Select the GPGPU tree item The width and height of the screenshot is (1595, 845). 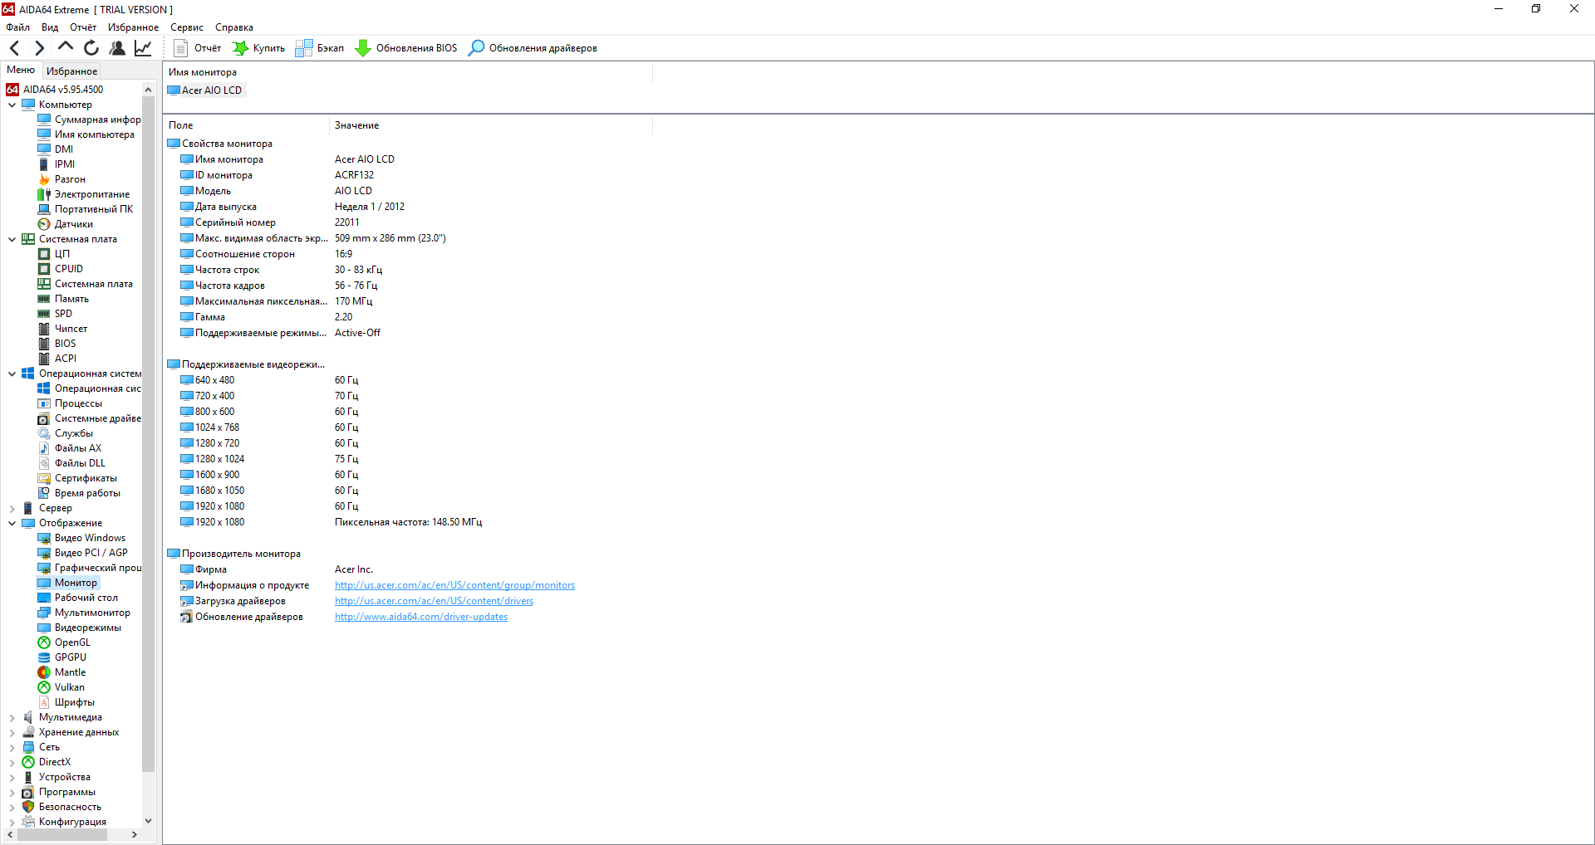[x=62, y=657]
